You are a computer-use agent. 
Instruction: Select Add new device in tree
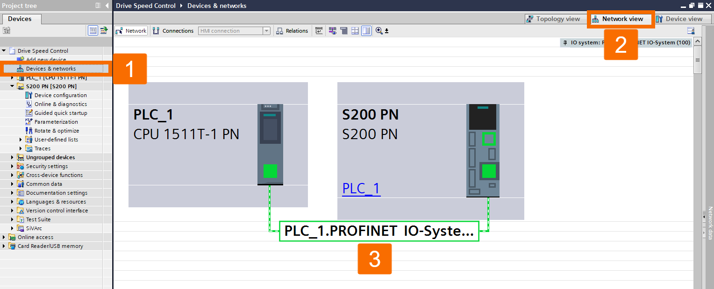click(x=46, y=60)
